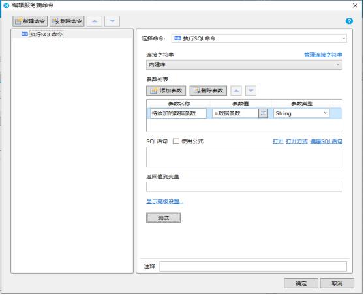The height and width of the screenshot is (295, 364).
Task: Move the parameter down in the list
Action: (251, 91)
